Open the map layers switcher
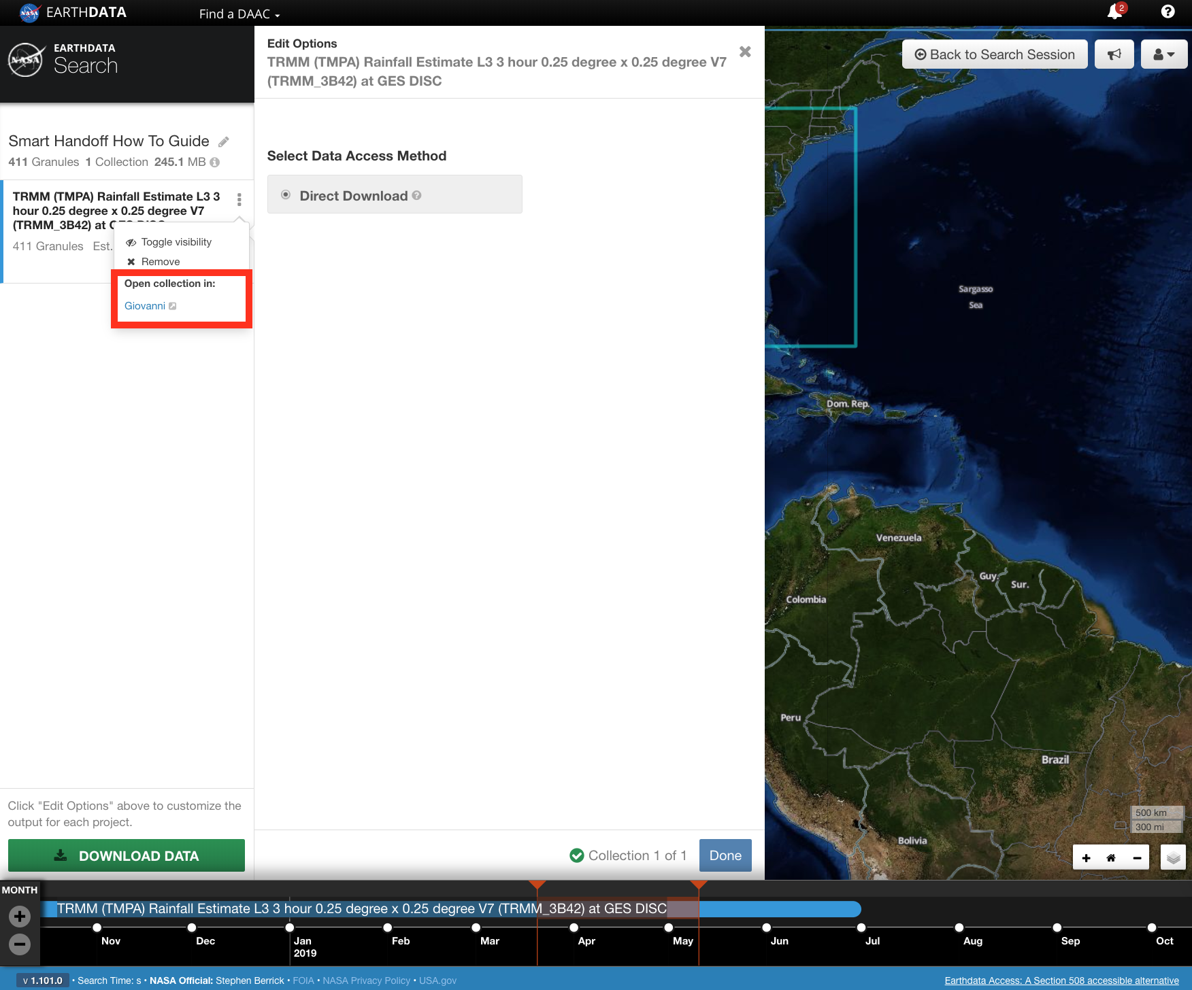1192x990 pixels. pos(1173,858)
